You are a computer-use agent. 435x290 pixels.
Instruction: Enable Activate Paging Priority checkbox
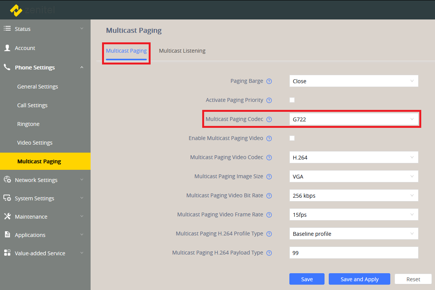coord(292,100)
